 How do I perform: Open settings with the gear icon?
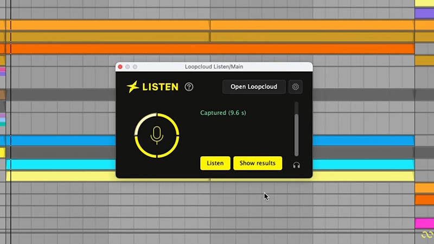[295, 87]
